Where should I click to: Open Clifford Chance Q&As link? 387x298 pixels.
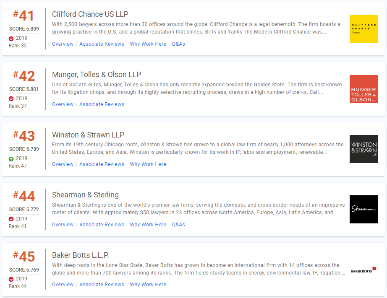tap(178, 44)
